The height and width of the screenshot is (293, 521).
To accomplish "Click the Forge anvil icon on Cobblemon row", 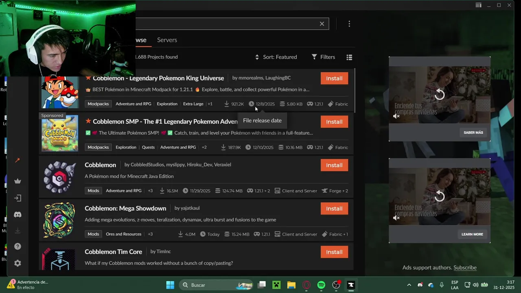I will click(324, 191).
